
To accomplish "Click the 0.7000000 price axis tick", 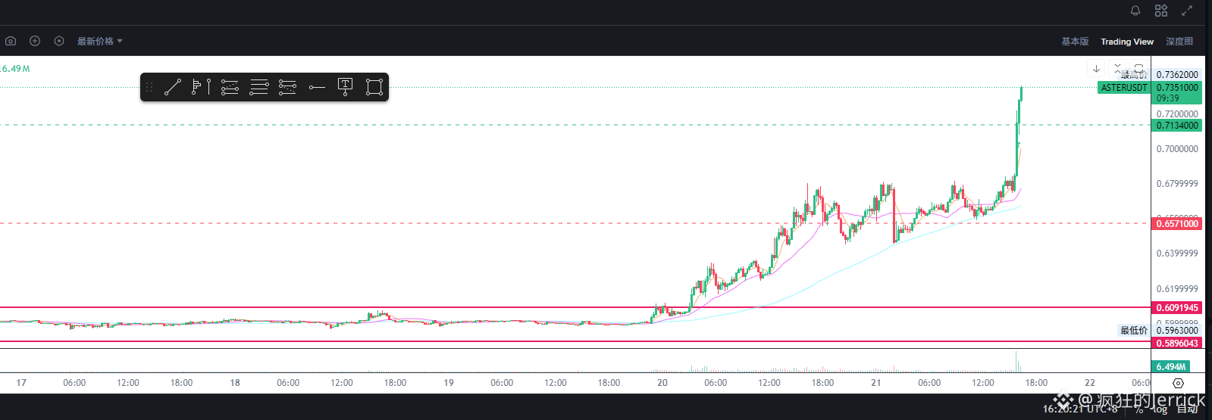I will 1177,149.
